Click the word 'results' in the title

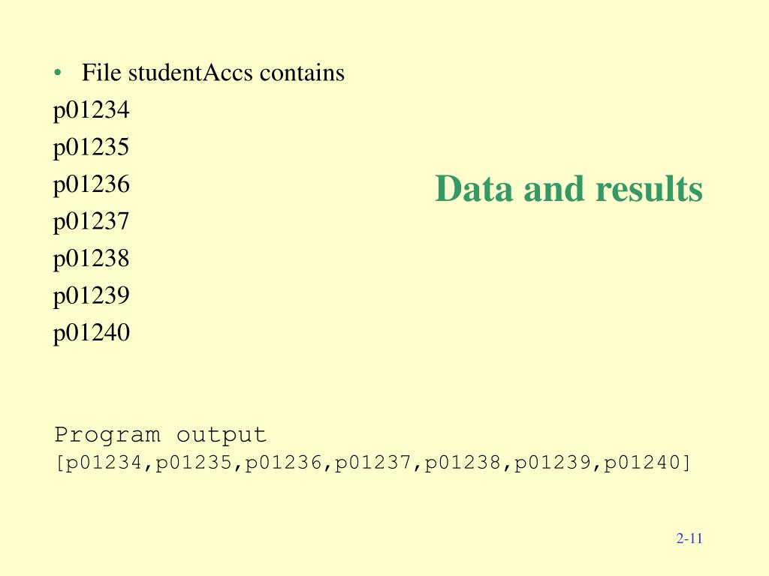[x=650, y=188]
